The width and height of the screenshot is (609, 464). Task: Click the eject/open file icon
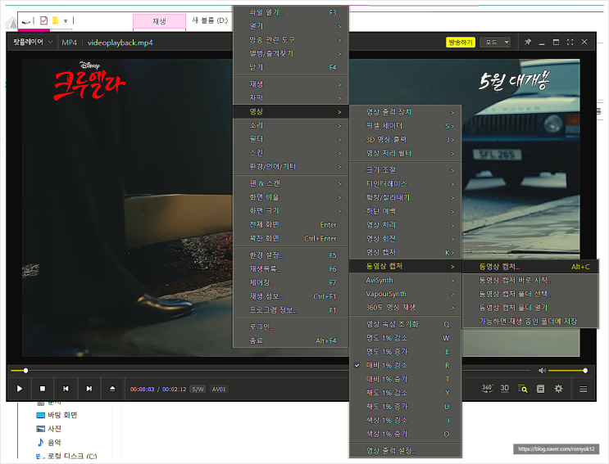tap(112, 389)
